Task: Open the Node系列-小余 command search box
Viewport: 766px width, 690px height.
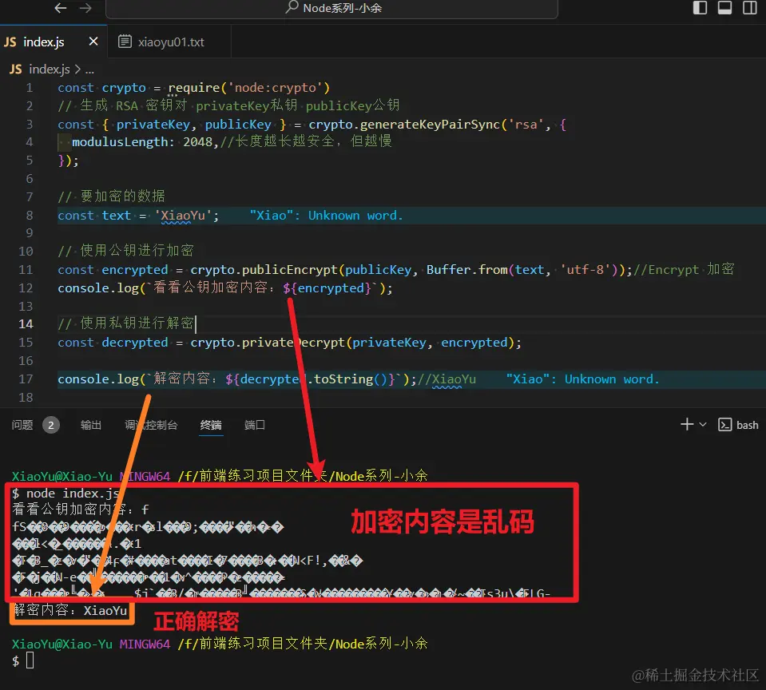Action: pyautogui.click(x=331, y=8)
